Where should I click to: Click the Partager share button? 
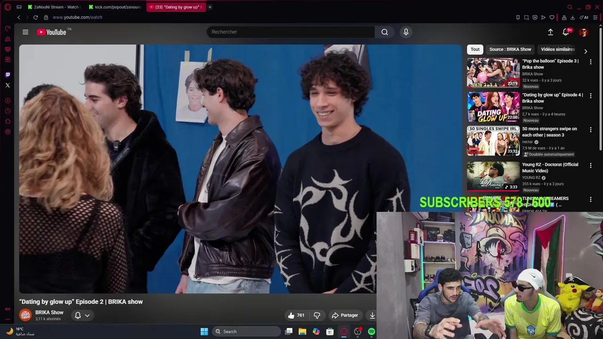345,315
